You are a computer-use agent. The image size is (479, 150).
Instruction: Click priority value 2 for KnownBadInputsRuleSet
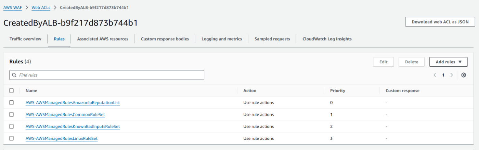point(332,127)
